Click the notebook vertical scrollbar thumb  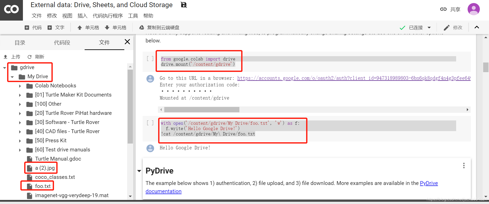pyautogui.click(x=485, y=67)
